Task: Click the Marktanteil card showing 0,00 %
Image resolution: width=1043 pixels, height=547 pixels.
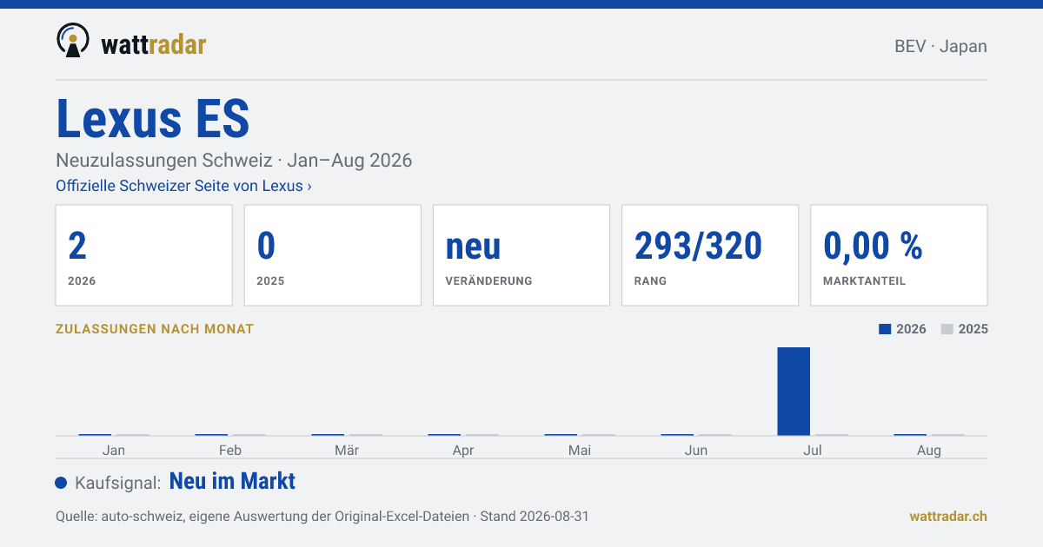Action: point(899,255)
